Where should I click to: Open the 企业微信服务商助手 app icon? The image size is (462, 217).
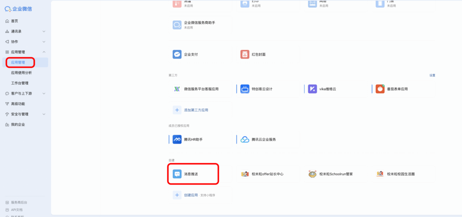pyautogui.click(x=177, y=25)
